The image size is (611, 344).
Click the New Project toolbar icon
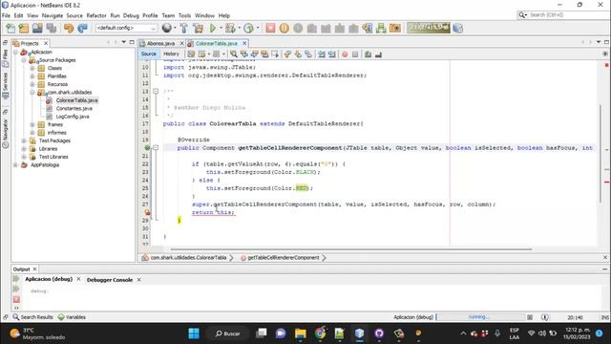(x=24, y=28)
